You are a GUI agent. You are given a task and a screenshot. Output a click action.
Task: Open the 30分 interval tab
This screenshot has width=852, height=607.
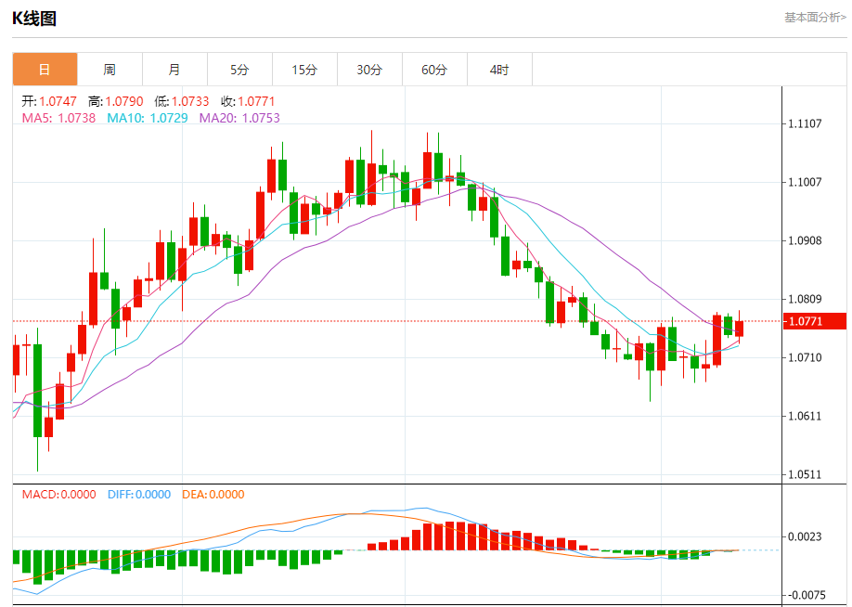pyautogui.click(x=369, y=70)
